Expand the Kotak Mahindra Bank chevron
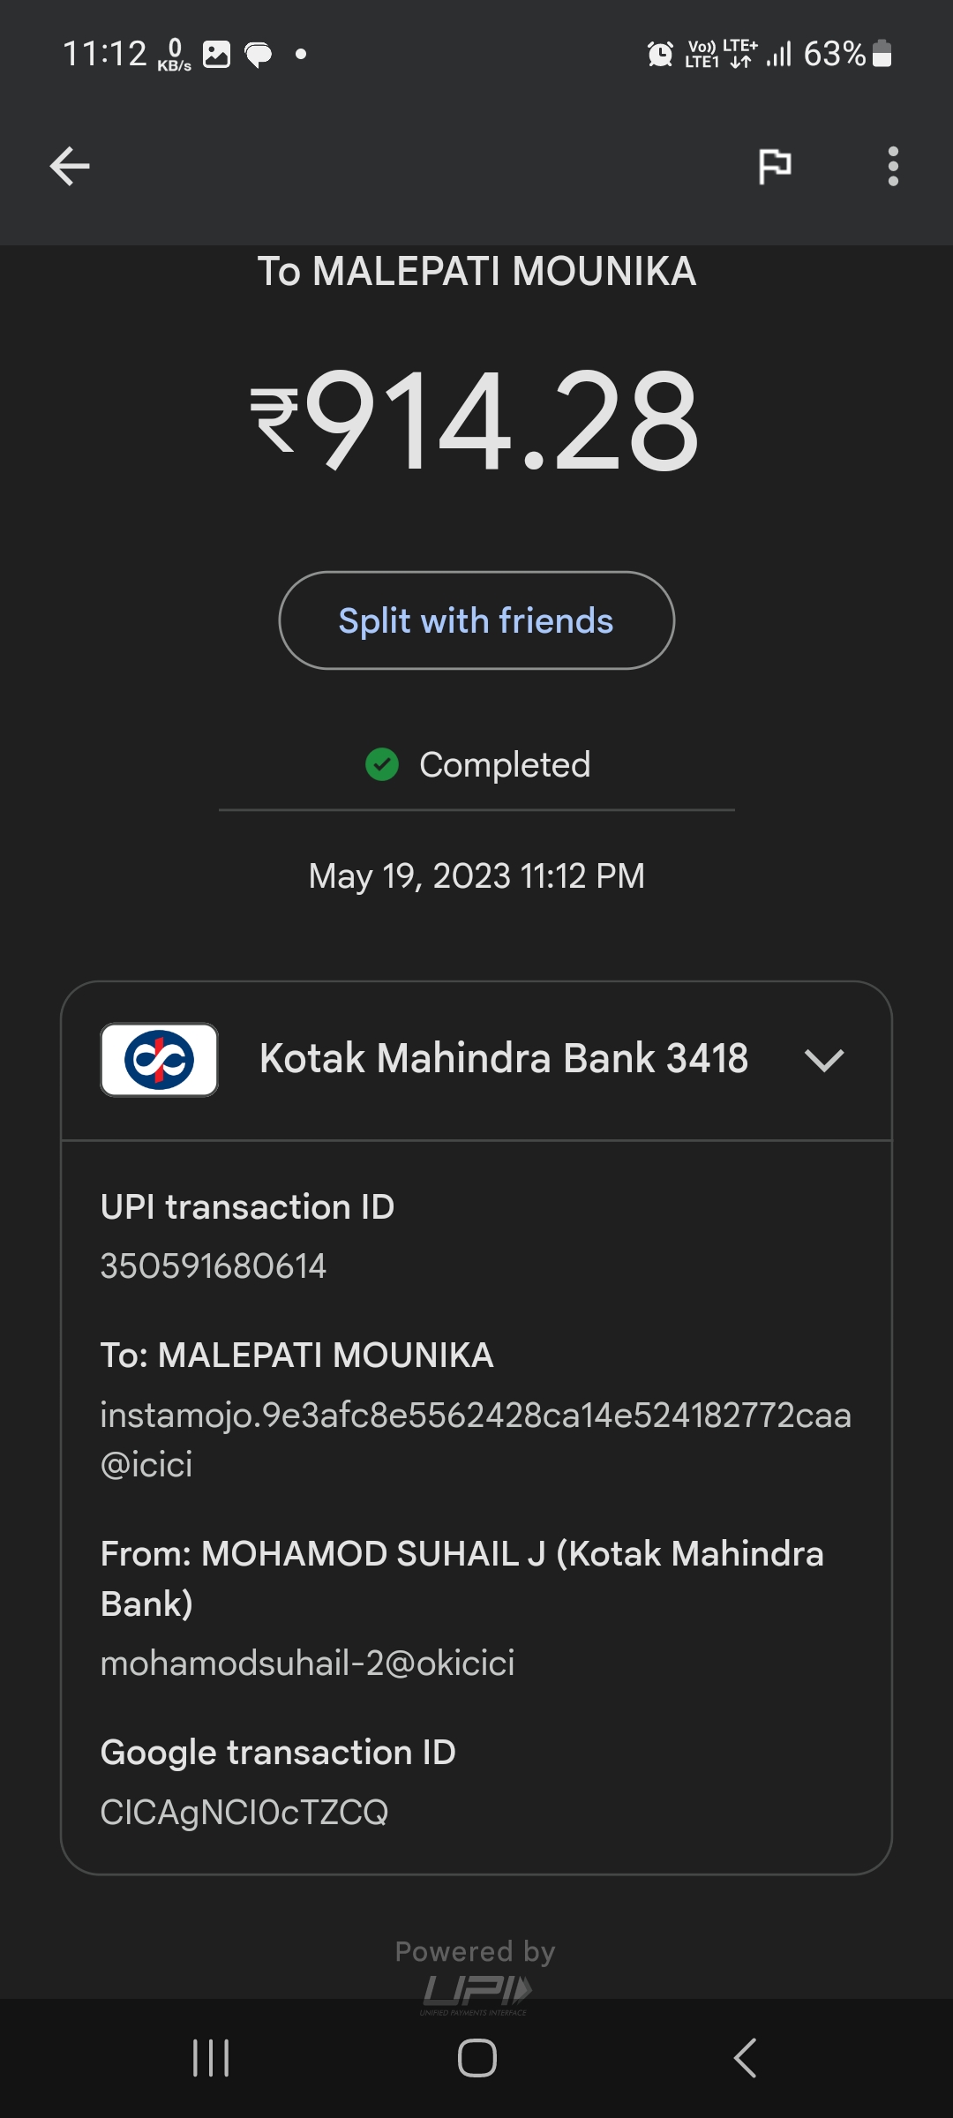Viewport: 953px width, 2118px height. [x=824, y=1059]
